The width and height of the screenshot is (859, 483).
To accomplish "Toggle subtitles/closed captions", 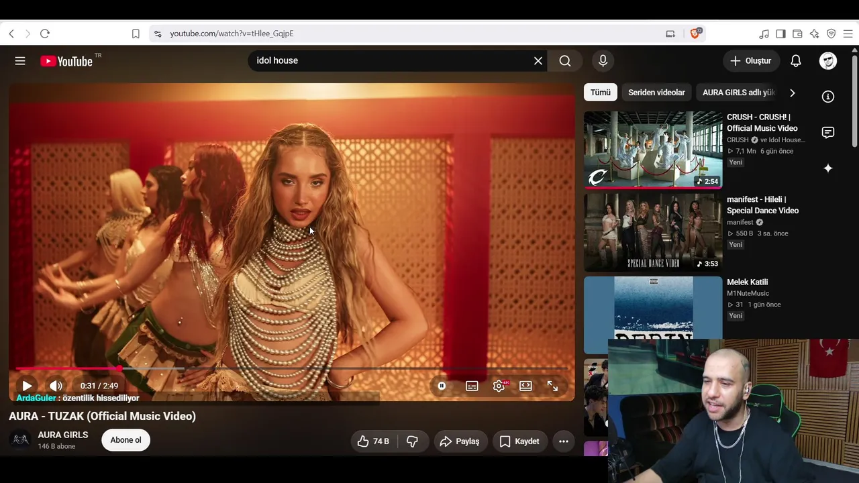I will (x=472, y=386).
